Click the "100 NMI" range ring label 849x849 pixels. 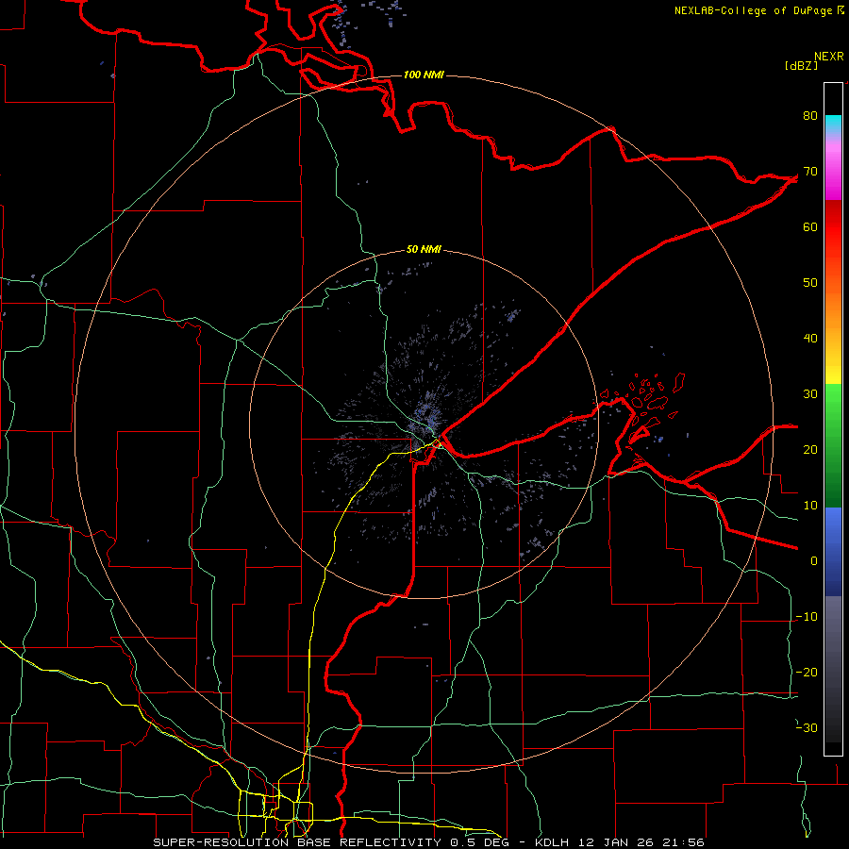coord(424,75)
